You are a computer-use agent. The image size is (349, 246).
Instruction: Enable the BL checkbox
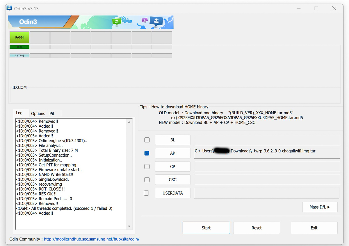click(147, 140)
